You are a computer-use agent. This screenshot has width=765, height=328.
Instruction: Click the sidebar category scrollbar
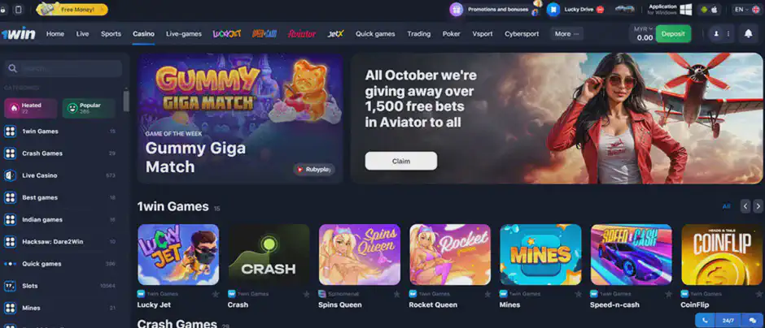click(x=126, y=101)
